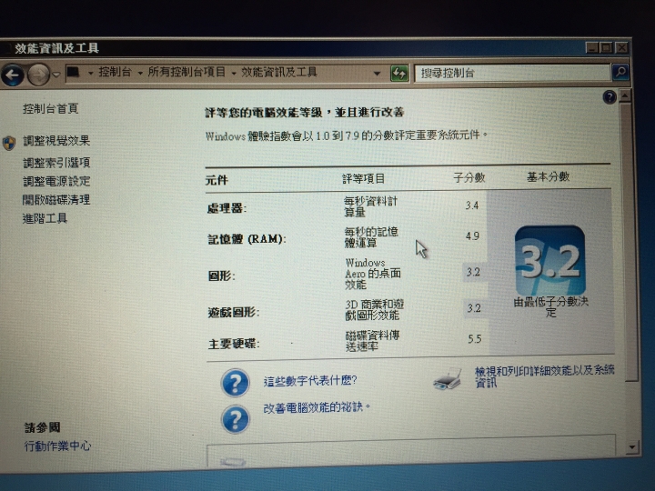Open 行動作業中心 link
This screenshot has height=491, width=655.
click(x=57, y=446)
